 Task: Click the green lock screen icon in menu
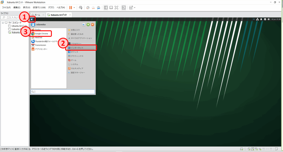point(88,25)
